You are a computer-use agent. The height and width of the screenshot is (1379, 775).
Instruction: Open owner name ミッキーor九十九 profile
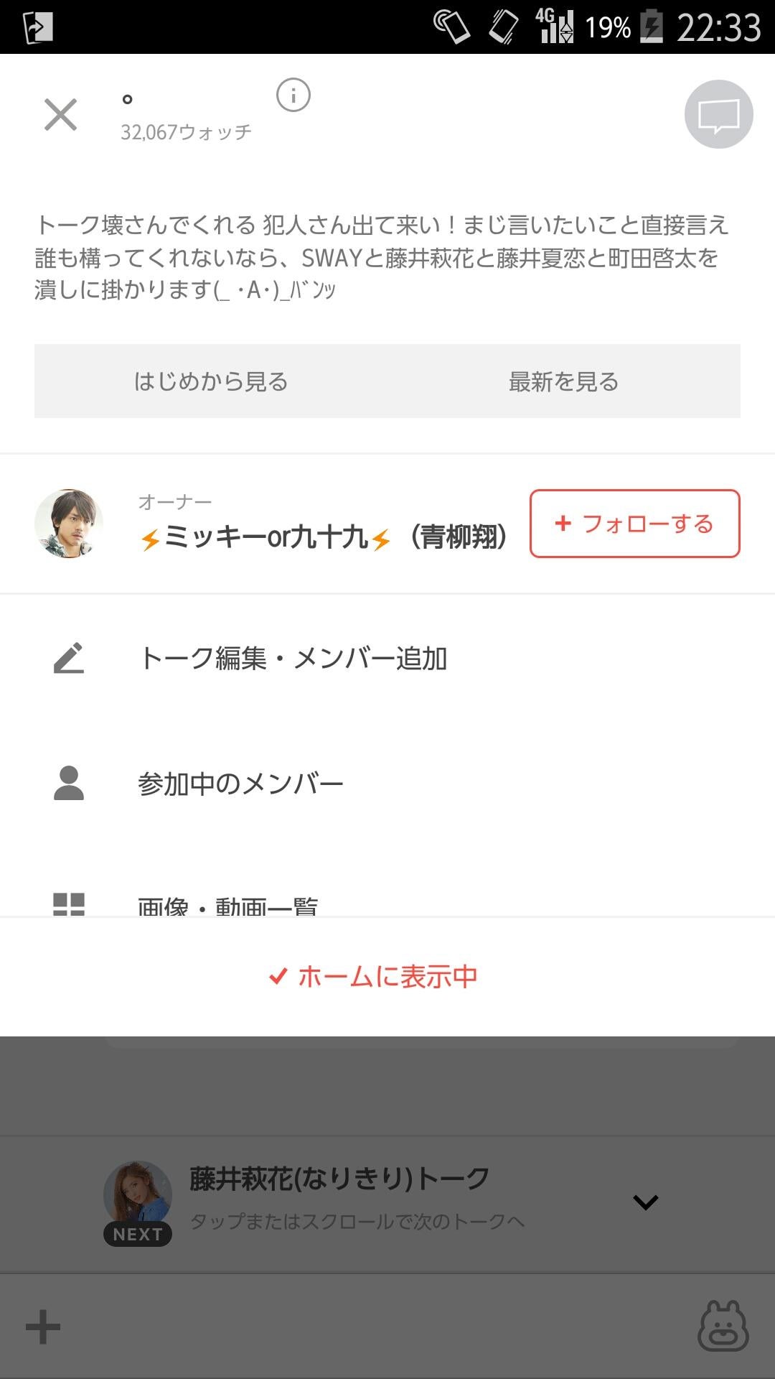tap(323, 537)
